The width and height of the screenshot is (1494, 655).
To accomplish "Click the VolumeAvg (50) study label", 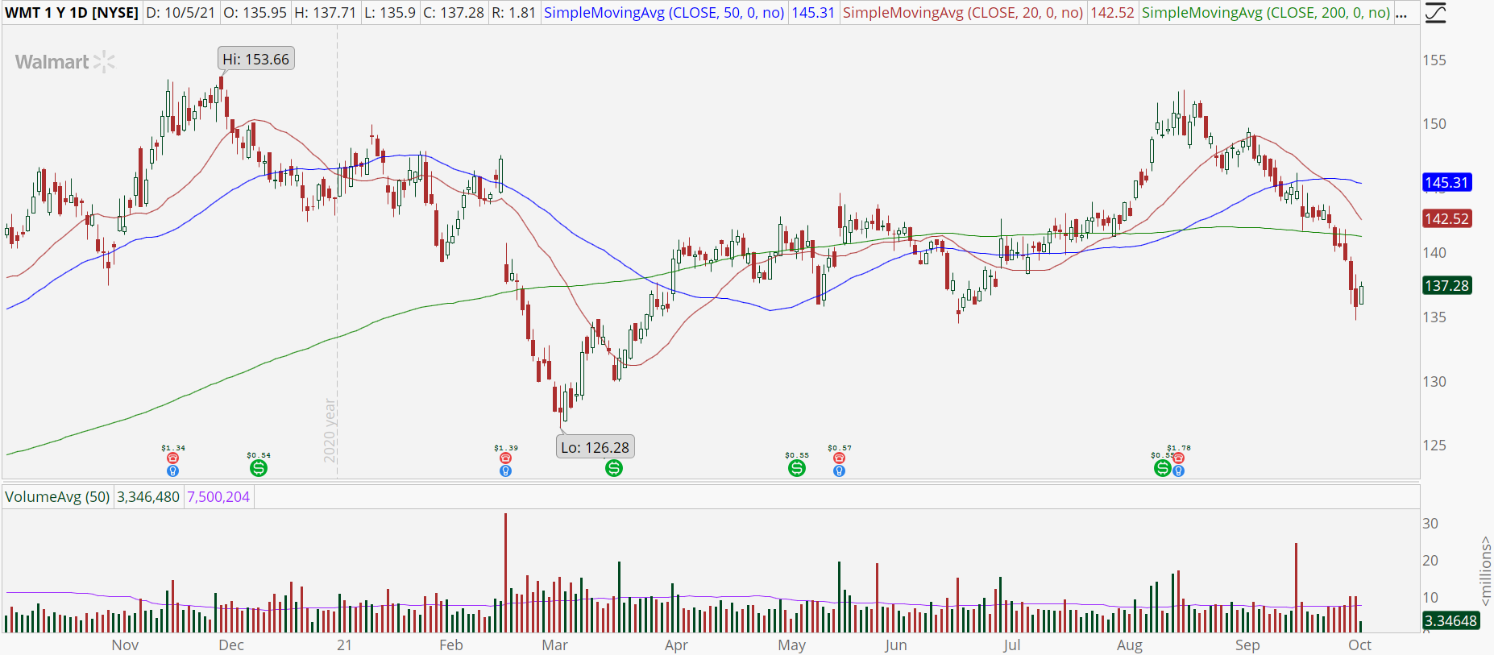I will [x=57, y=497].
